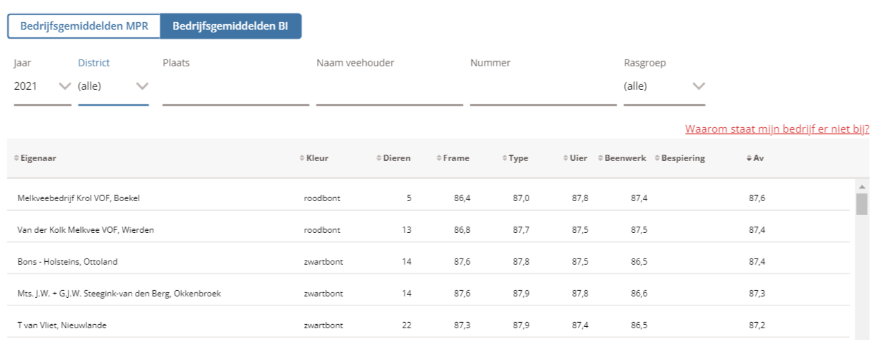
Task: Click the Plaats input field
Action: pyautogui.click(x=235, y=90)
